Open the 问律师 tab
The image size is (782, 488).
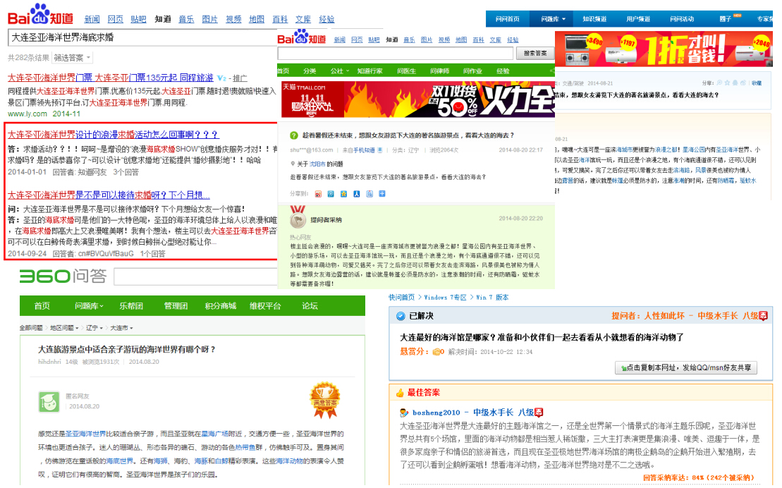point(440,71)
